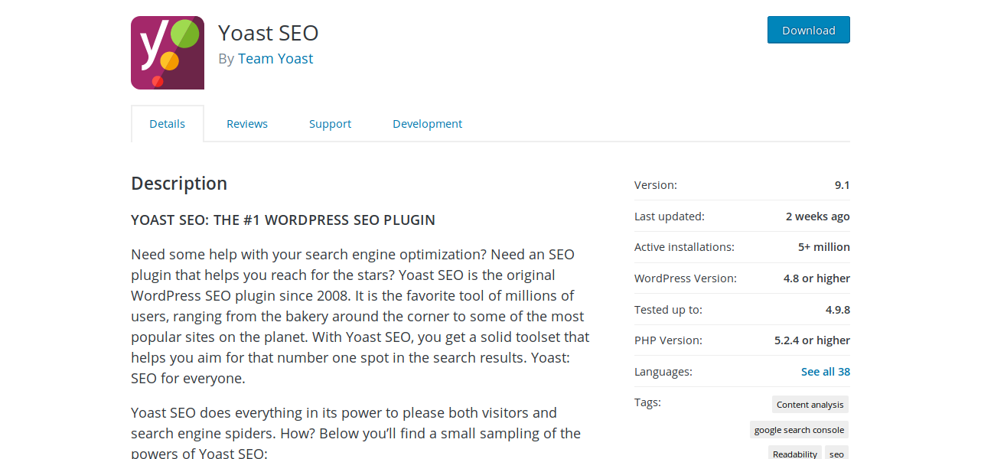The height and width of the screenshot is (459, 981).
Task: Open the Team Yoast author link
Action: coord(275,59)
